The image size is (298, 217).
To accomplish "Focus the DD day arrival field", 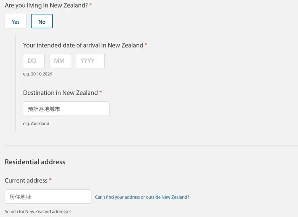I will tap(34, 61).
